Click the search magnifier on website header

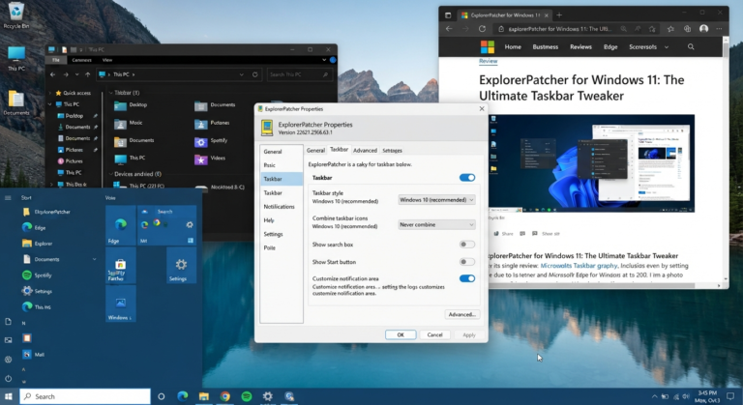tap(691, 47)
